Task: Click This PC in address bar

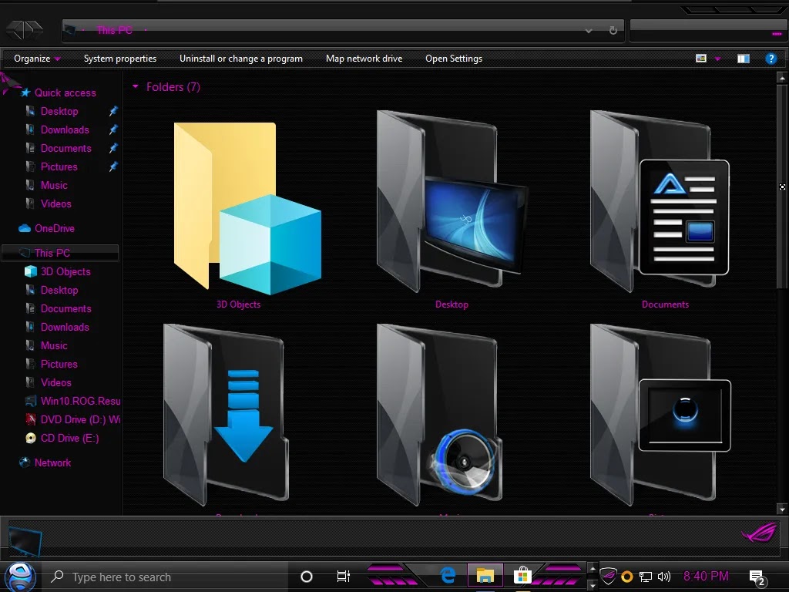Action: pos(114,31)
